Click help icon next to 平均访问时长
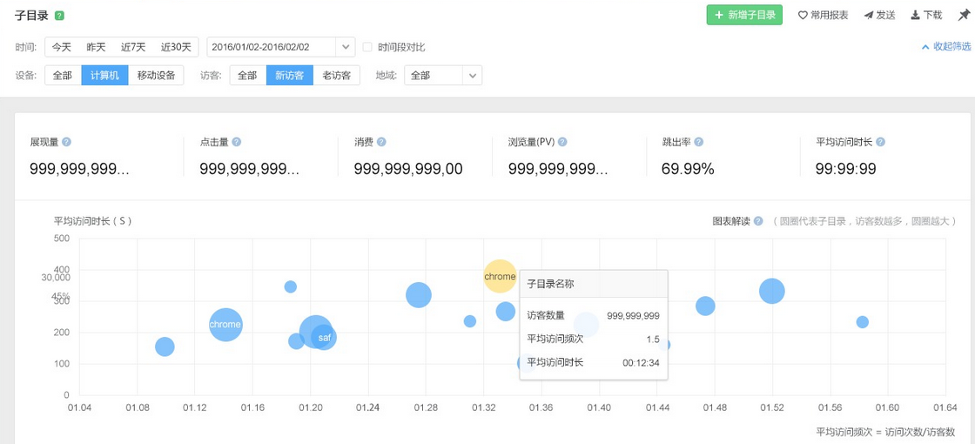The height and width of the screenshot is (444, 975). pos(880,142)
